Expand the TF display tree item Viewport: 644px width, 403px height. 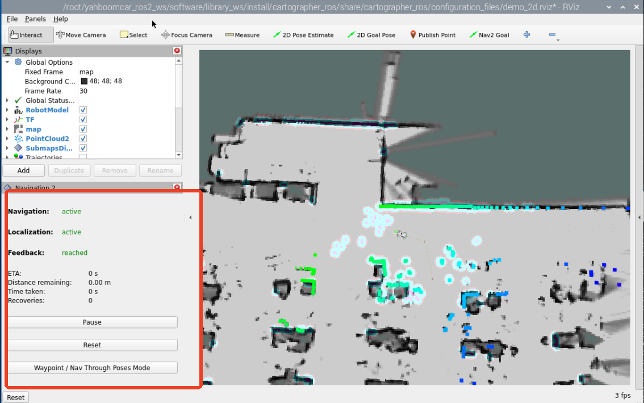click(x=7, y=120)
